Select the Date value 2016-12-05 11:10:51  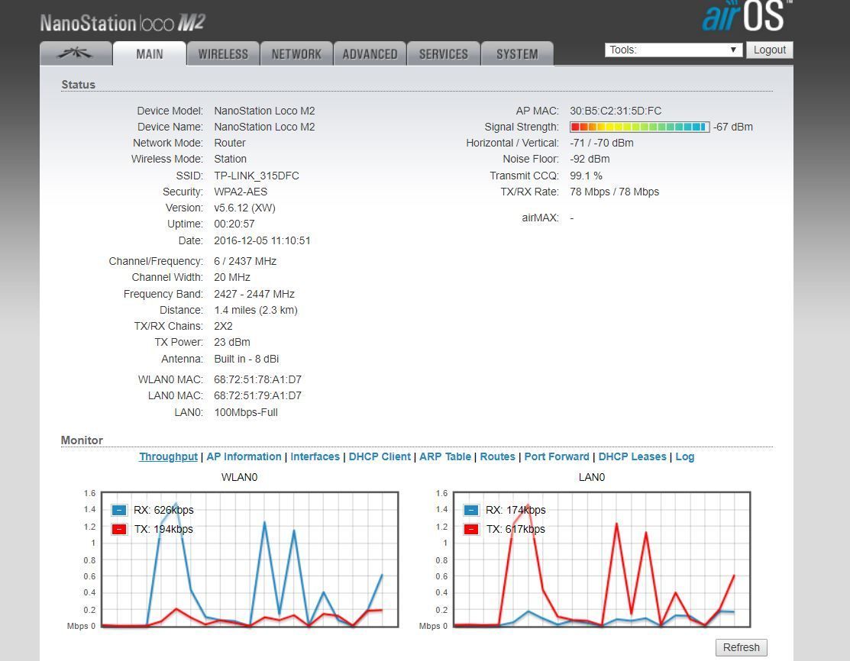tap(263, 240)
